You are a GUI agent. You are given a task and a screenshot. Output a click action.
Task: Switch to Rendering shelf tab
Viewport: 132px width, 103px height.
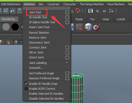coord(8,19)
